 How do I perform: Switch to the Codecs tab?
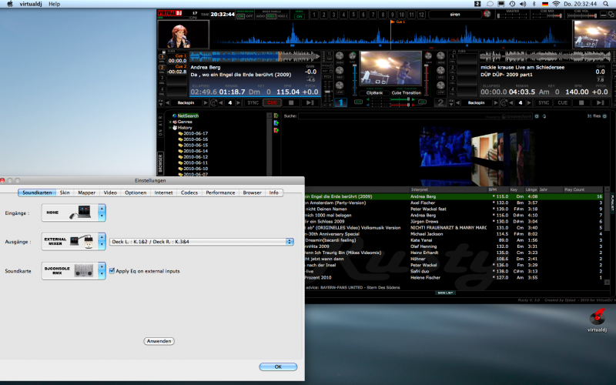[x=189, y=192]
